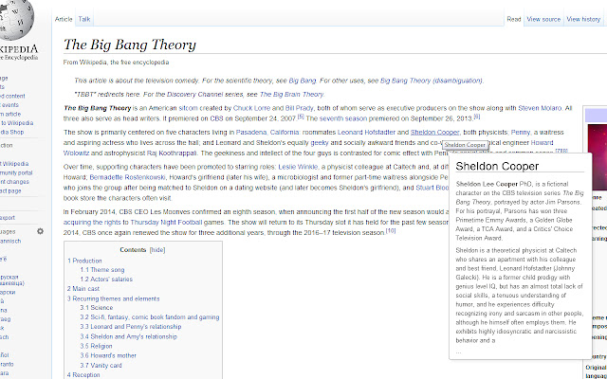Jump to contents entry 1 Production
This screenshot has height=379, width=607.
84,261
